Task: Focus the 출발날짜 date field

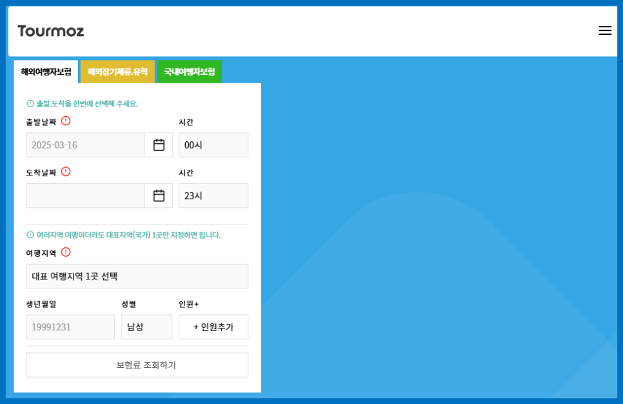Action: pos(85,145)
